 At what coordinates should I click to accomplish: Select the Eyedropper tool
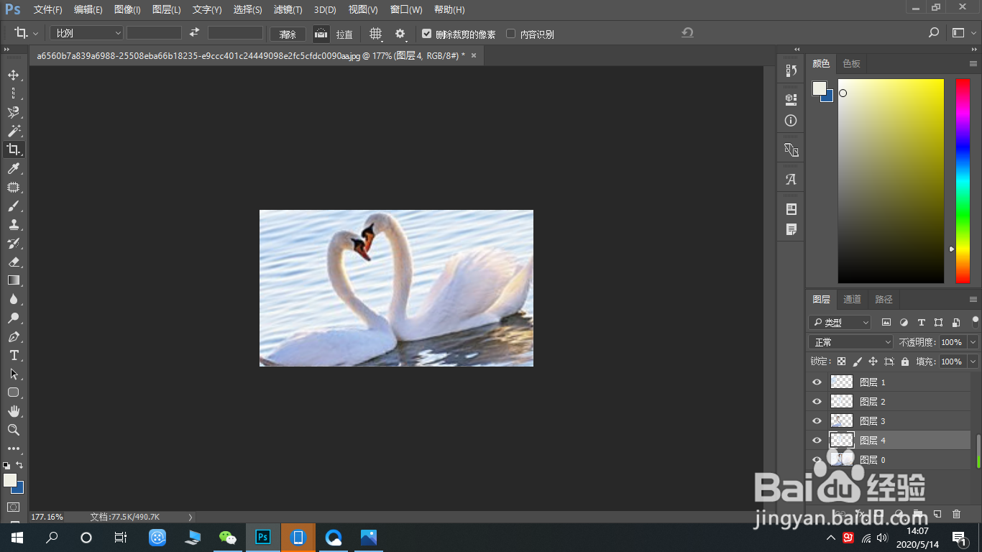pyautogui.click(x=13, y=168)
